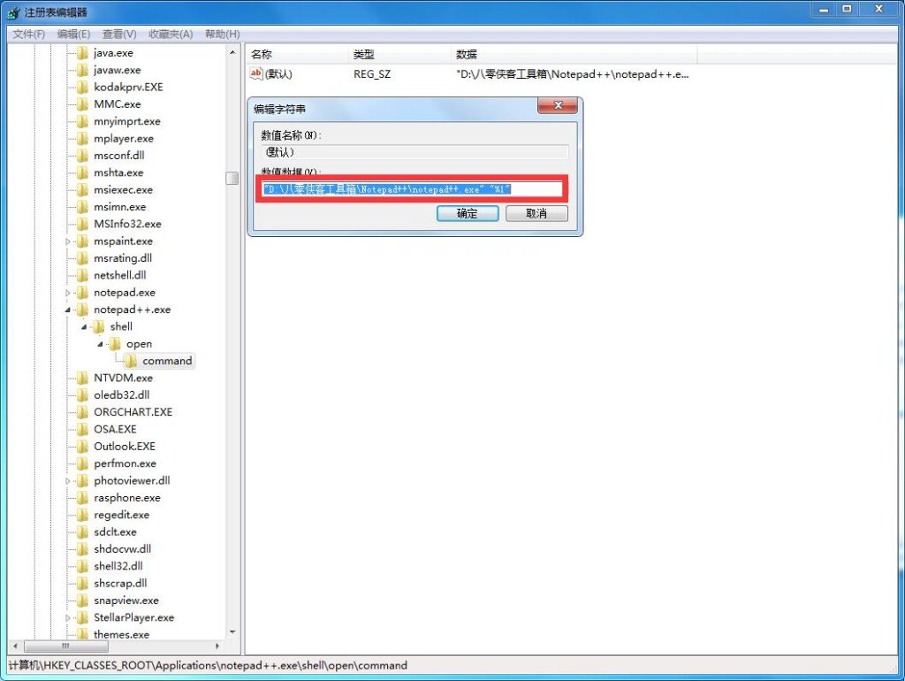Screen dimensions: 905x681
Task: Click the (默认) string value ab icon
Action: (255, 73)
